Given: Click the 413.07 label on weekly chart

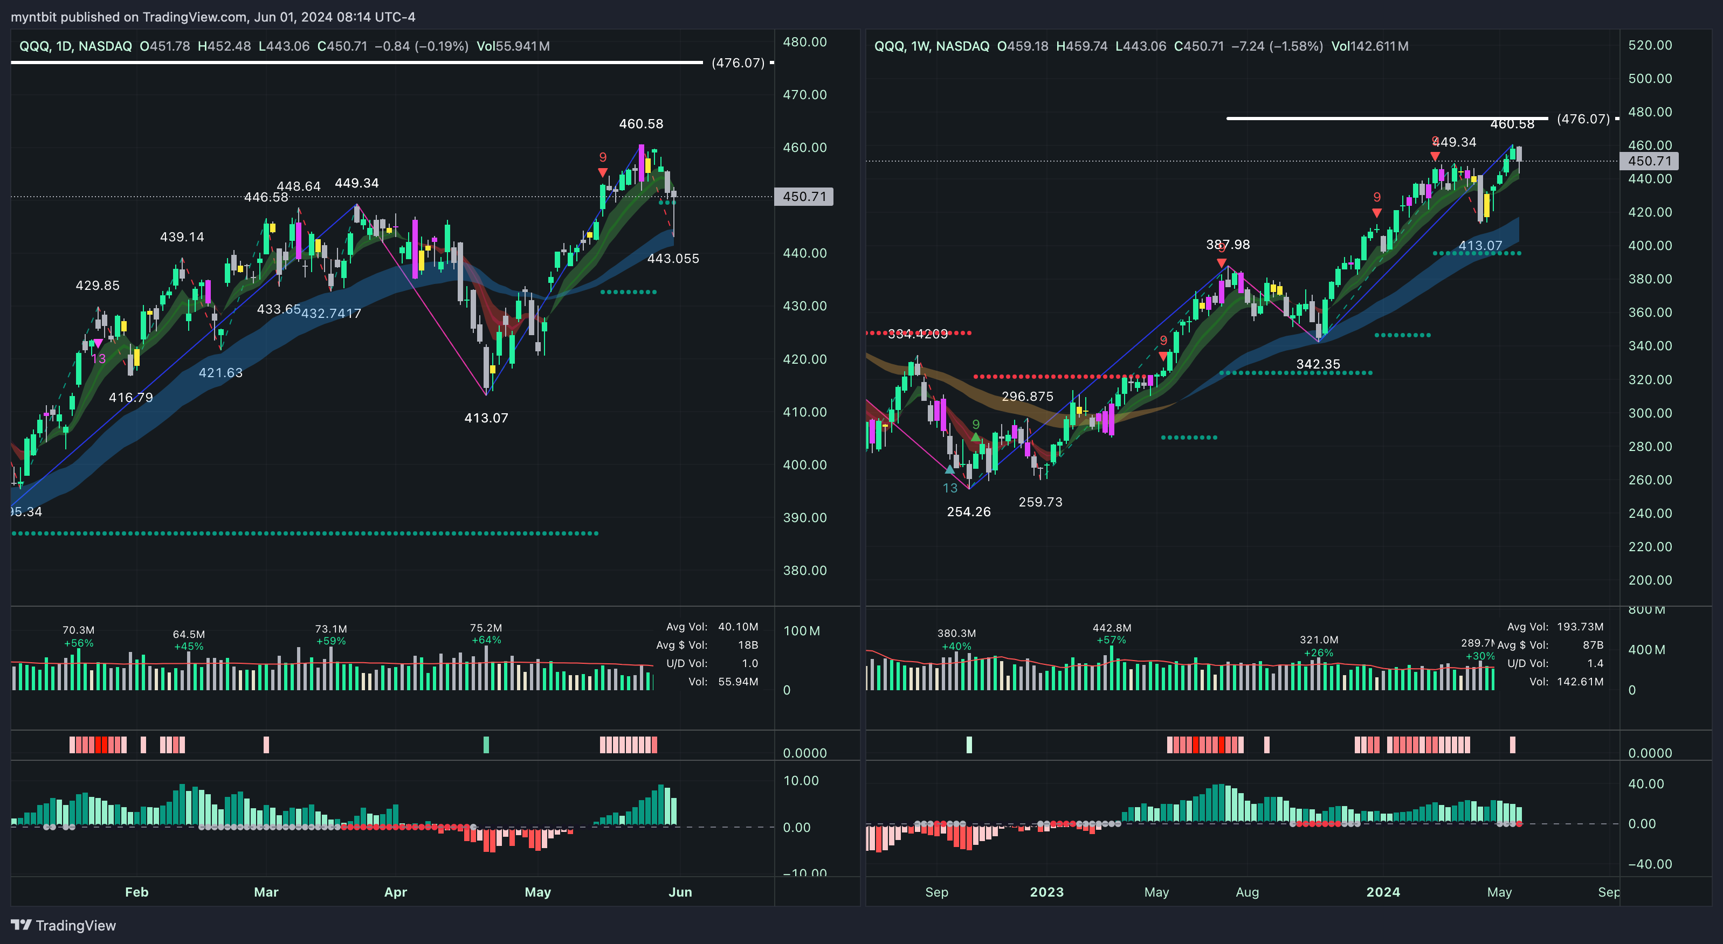Looking at the screenshot, I should tap(1480, 245).
